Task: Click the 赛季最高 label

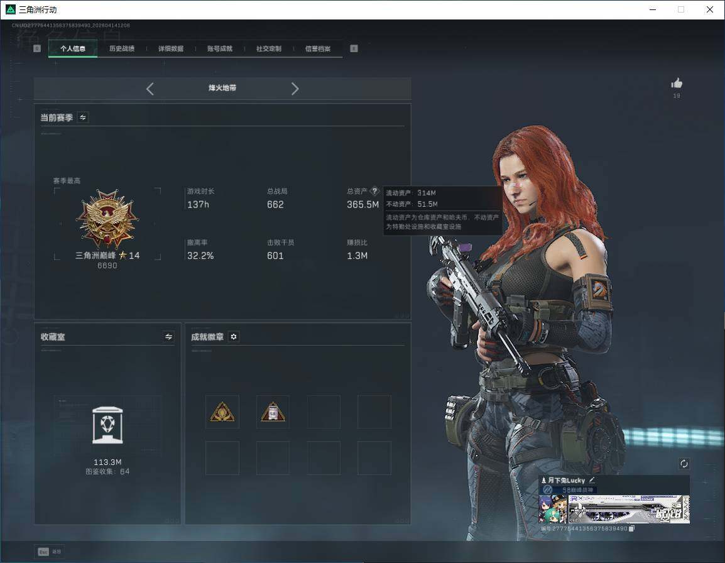Action: [67, 180]
